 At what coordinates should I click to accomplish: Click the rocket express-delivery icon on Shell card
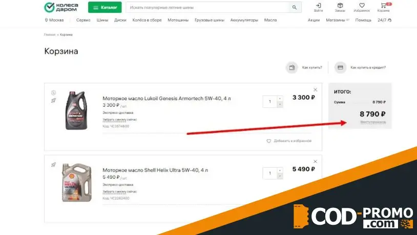(53, 165)
